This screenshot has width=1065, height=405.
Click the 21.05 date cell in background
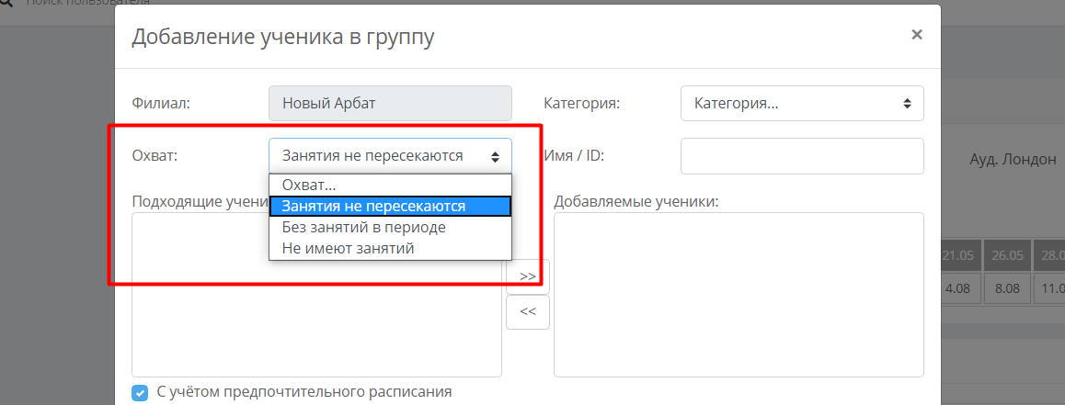pos(960,255)
